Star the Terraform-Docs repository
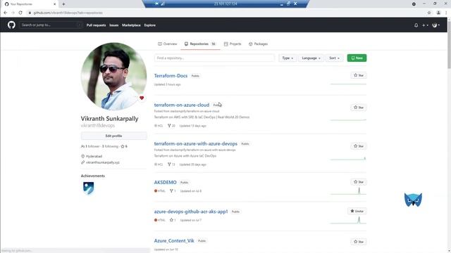The height and width of the screenshot is (253, 451). pos(359,75)
